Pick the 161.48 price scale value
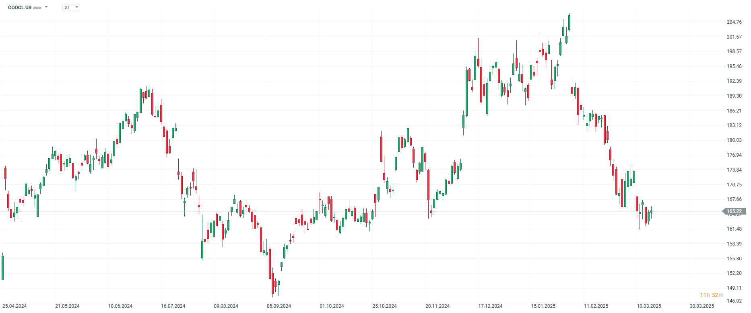This screenshot has height=313, width=751. (x=734, y=229)
